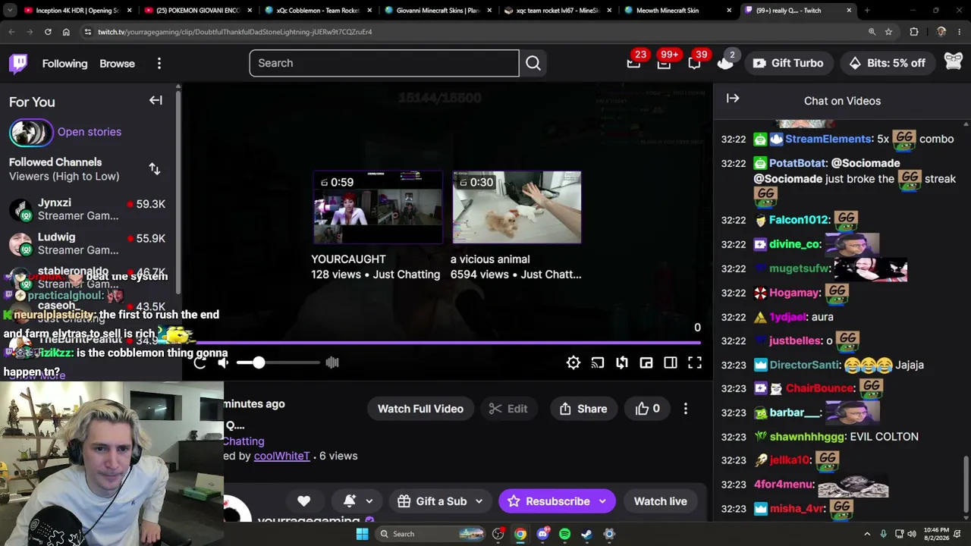Viewport: 971px width, 546px height.
Task: Open the three-dot More menu beside Browse
Action: 159,64
